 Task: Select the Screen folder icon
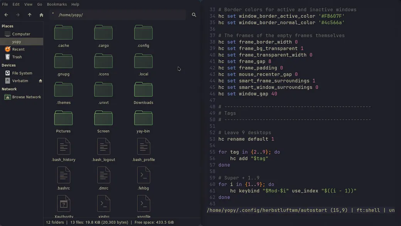coord(103,118)
